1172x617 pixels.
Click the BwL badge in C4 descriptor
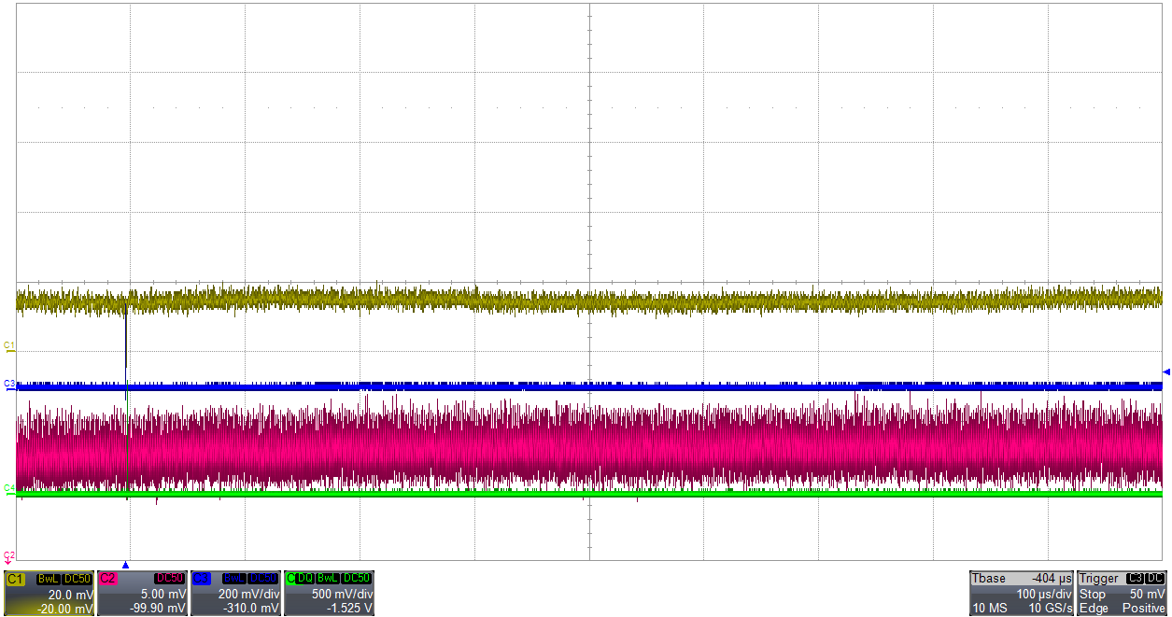[327, 579]
